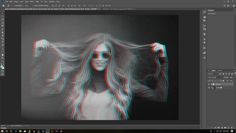Open the Timeline panel tab at bottom
The height and width of the screenshot is (133, 236).
(x=3, y=128)
